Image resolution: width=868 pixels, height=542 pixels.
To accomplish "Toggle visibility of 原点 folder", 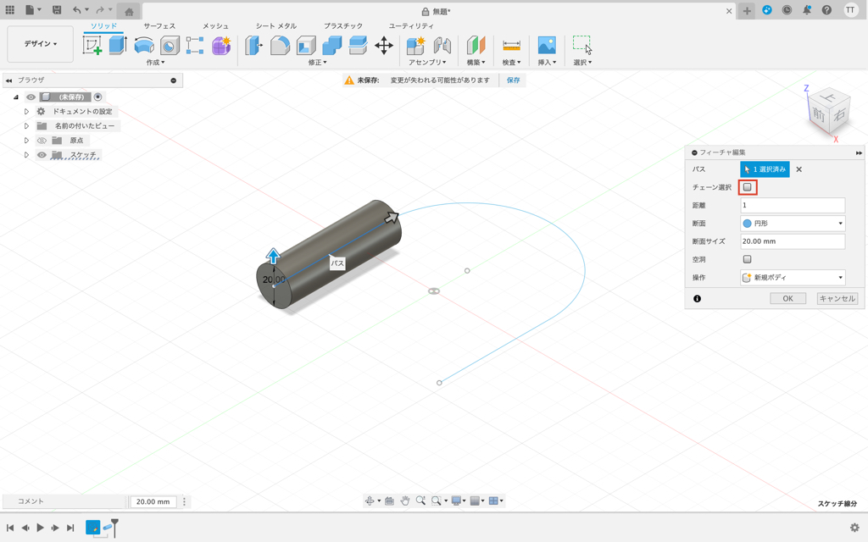I will (42, 141).
